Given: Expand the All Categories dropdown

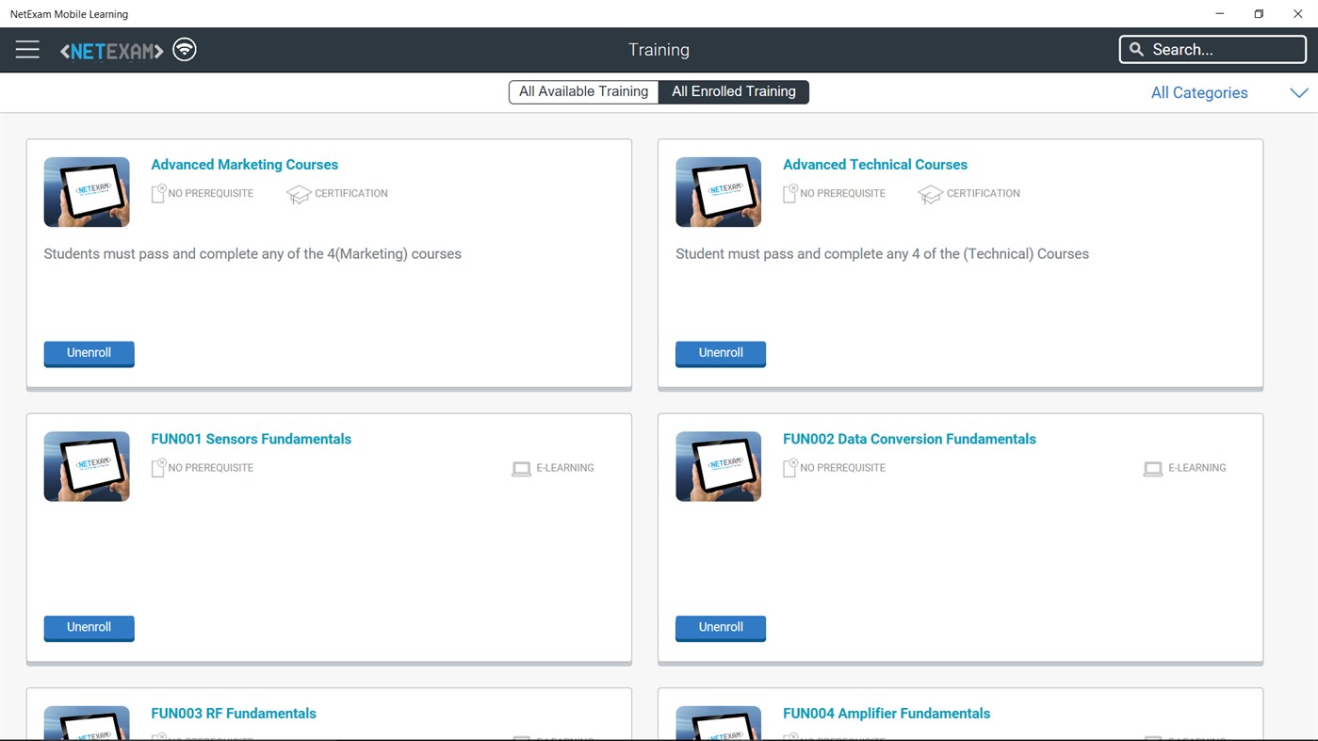Looking at the screenshot, I should point(1198,92).
